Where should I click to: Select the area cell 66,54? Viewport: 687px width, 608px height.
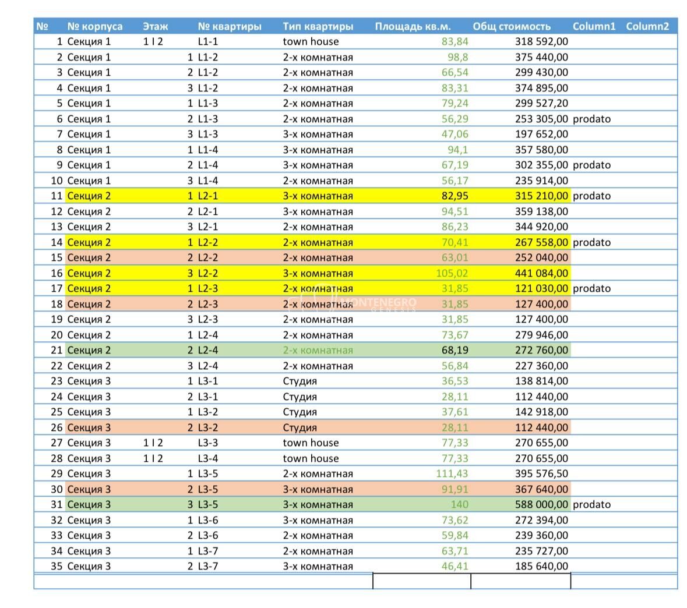point(455,73)
